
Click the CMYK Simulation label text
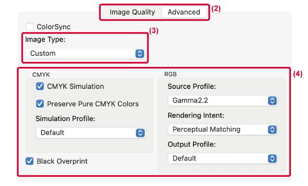(76, 86)
